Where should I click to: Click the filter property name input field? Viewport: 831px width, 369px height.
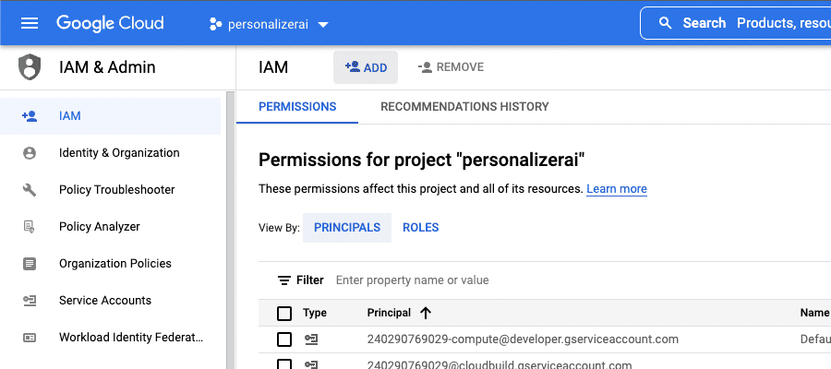click(x=530, y=280)
